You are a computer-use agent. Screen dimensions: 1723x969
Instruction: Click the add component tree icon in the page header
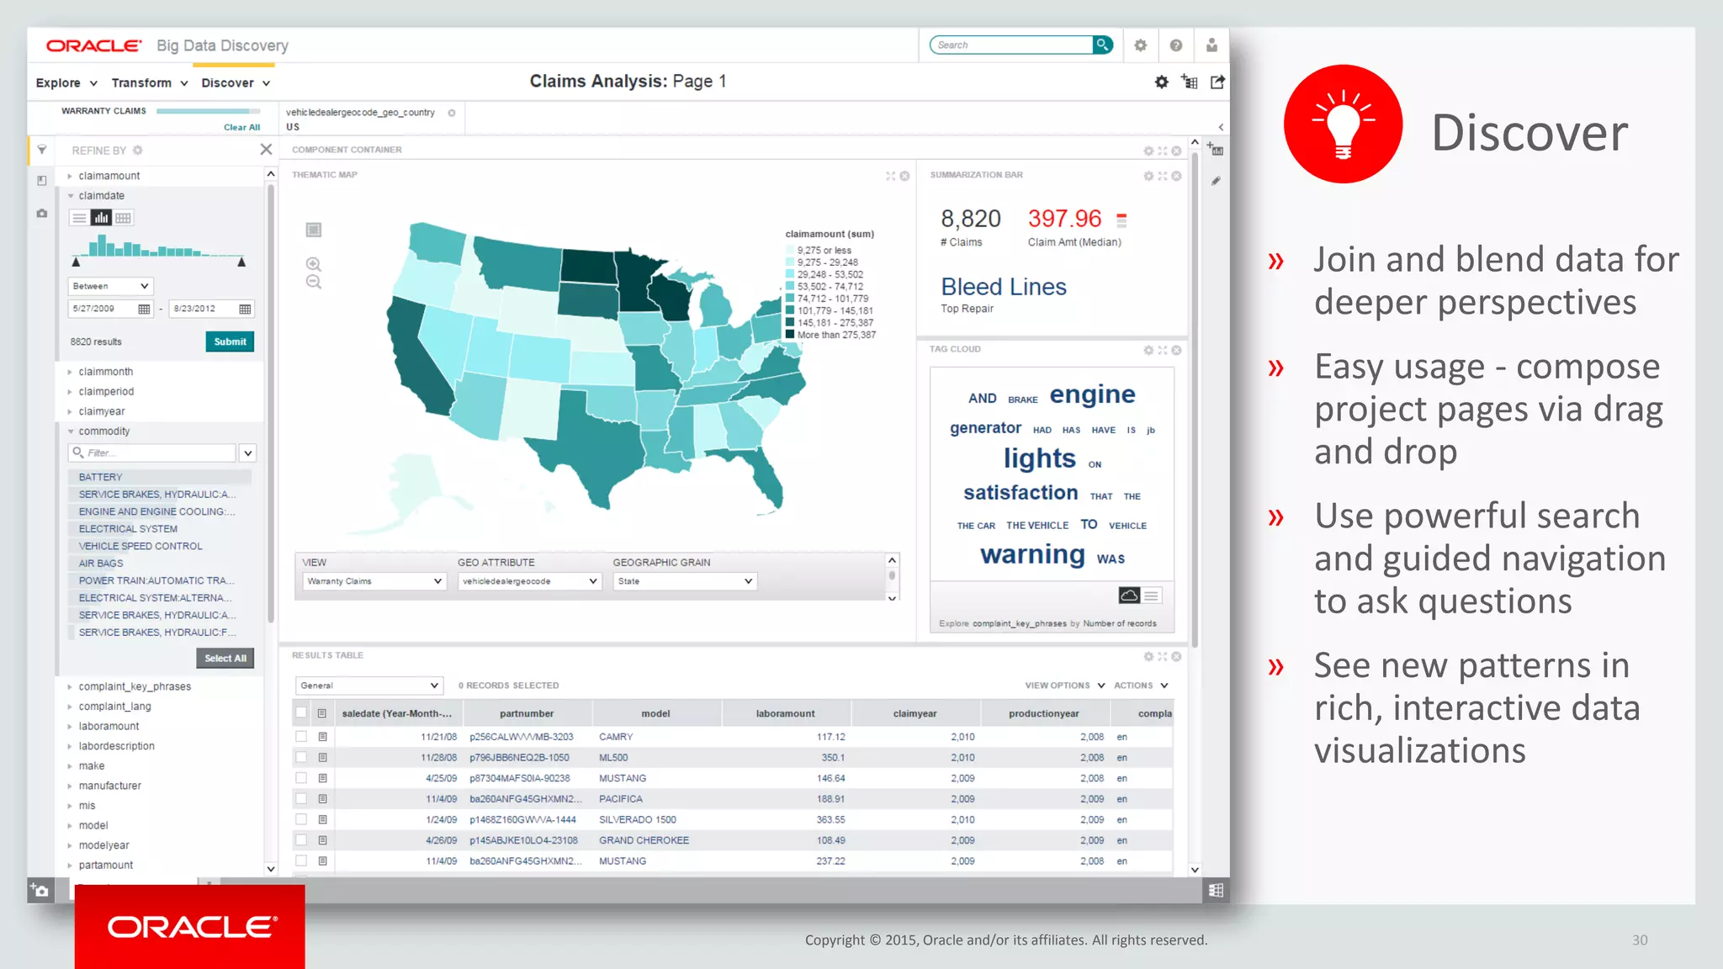[1190, 82]
